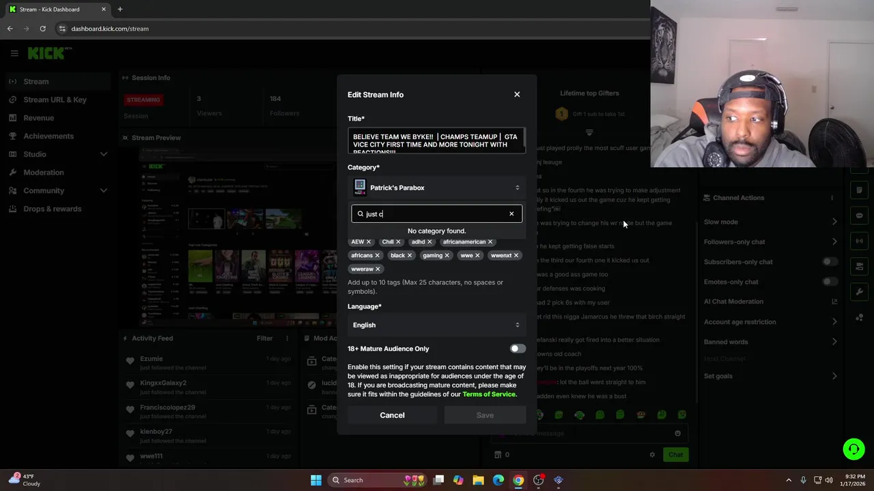Open the Category dropdown showing Patrick's Parabox

pyautogui.click(x=437, y=188)
